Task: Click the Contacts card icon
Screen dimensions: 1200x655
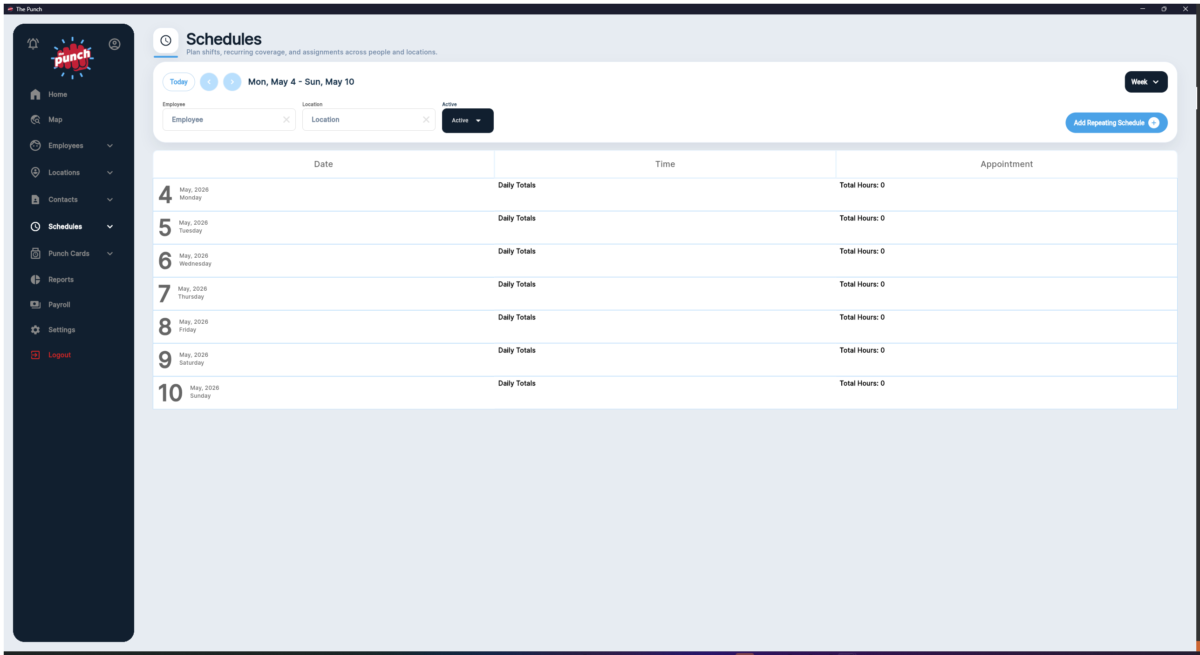Action: pyautogui.click(x=35, y=200)
